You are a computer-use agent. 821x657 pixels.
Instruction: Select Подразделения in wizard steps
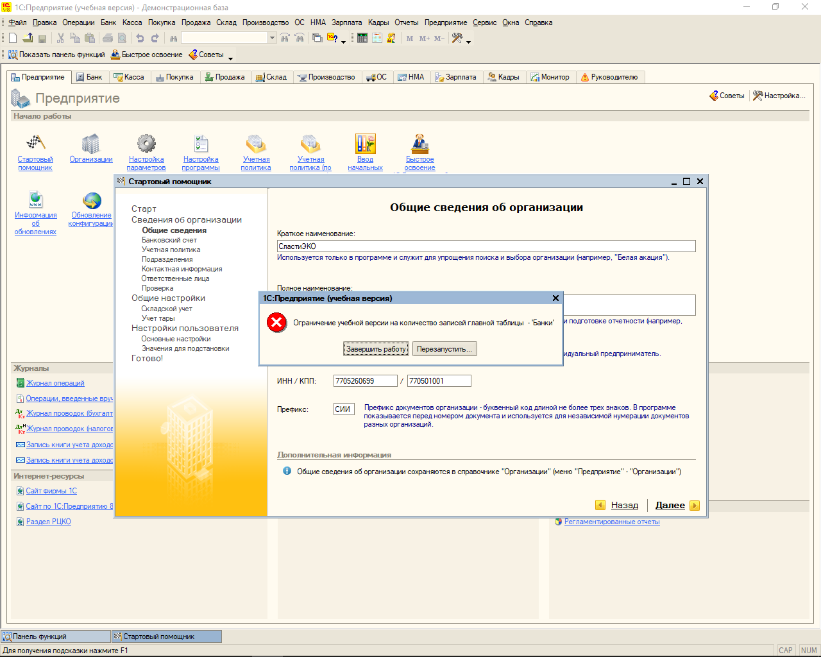(167, 259)
